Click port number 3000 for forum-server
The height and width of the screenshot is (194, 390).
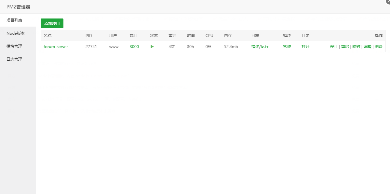(134, 46)
